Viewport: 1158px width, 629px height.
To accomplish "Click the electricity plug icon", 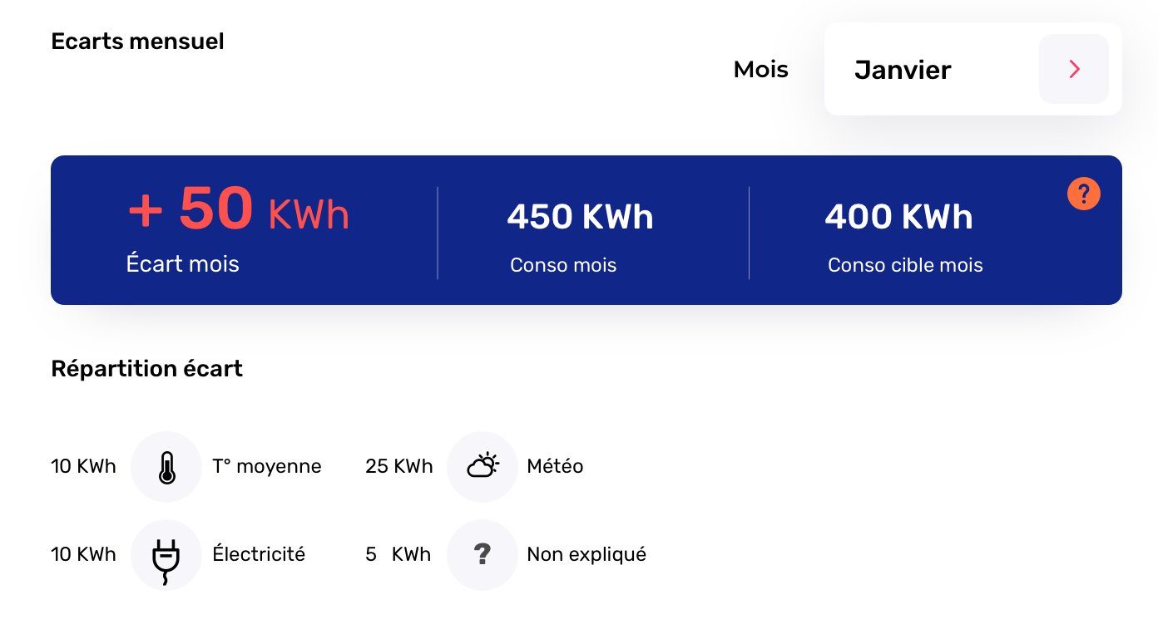I will click(x=166, y=555).
